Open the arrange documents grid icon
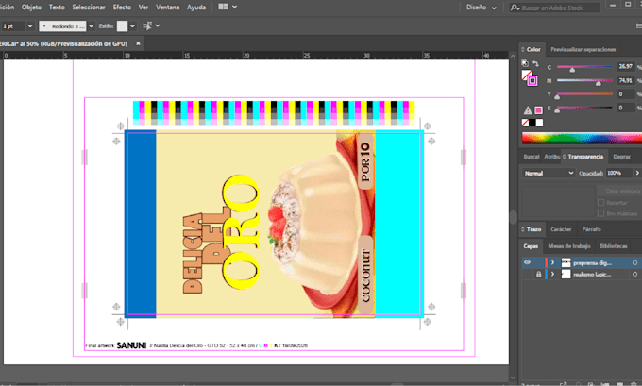The image size is (642, 386). [x=223, y=7]
